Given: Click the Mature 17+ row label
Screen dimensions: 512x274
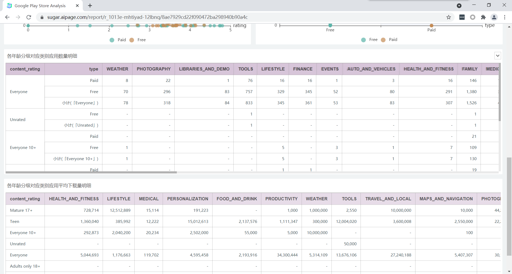Looking at the screenshot, I should (x=21, y=210).
